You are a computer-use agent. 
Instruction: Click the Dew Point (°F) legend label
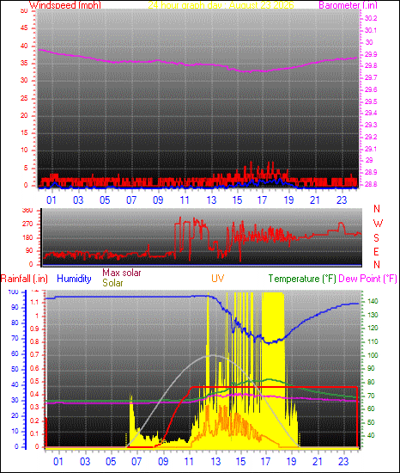pyautogui.click(x=367, y=279)
